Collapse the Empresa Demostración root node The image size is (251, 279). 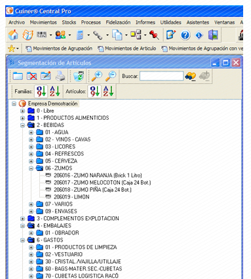pyautogui.click(x=14, y=103)
